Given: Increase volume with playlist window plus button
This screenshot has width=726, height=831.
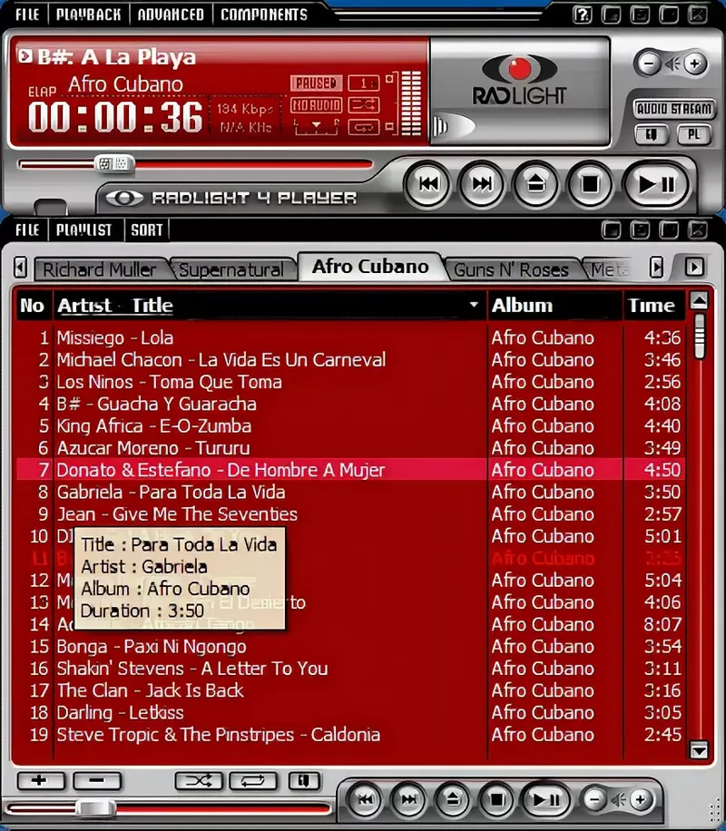Looking at the screenshot, I should pyautogui.click(x=641, y=800).
